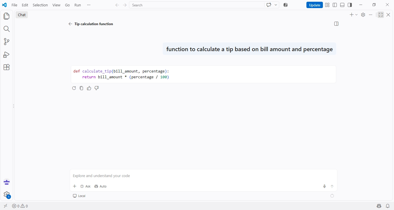Viewport: 394px width, 210px height.
Task: Go back with the title bar arrow
Action: tap(117, 5)
